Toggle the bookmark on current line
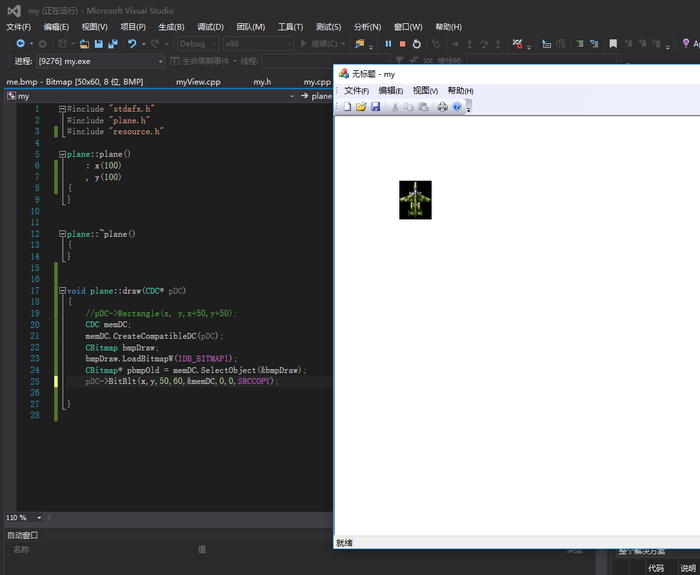 pyautogui.click(x=613, y=44)
